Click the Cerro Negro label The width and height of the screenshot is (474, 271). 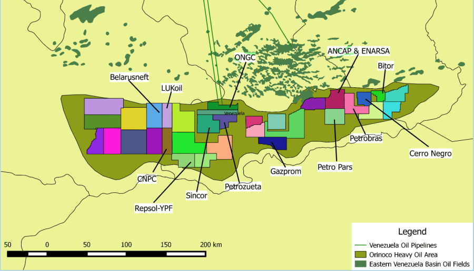coord(430,153)
